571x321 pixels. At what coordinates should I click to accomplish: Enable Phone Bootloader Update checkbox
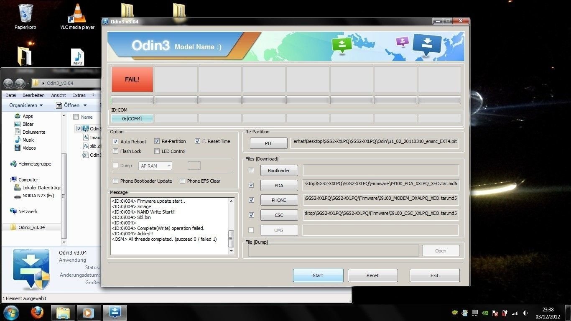pyautogui.click(x=116, y=181)
